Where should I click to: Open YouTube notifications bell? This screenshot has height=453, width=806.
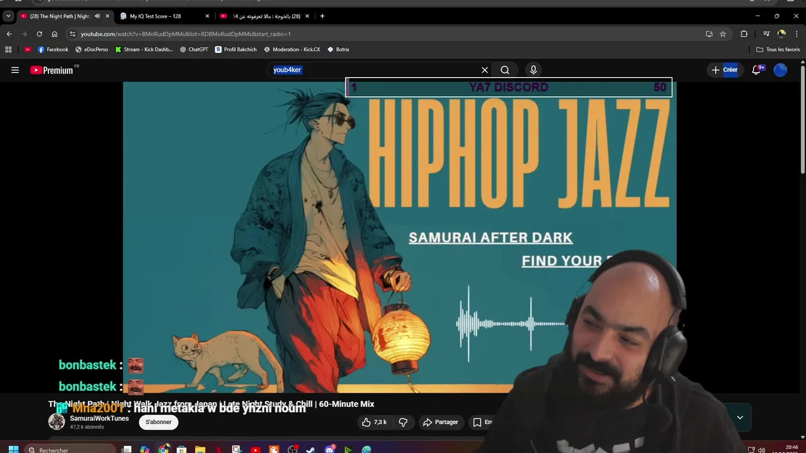757,70
